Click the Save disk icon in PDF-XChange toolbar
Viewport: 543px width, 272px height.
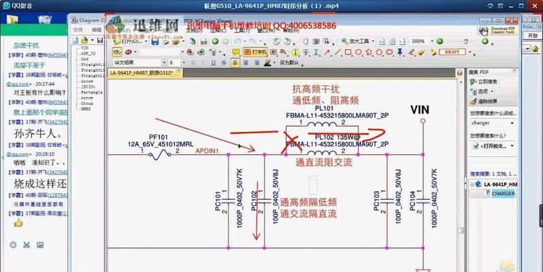pos(154,41)
